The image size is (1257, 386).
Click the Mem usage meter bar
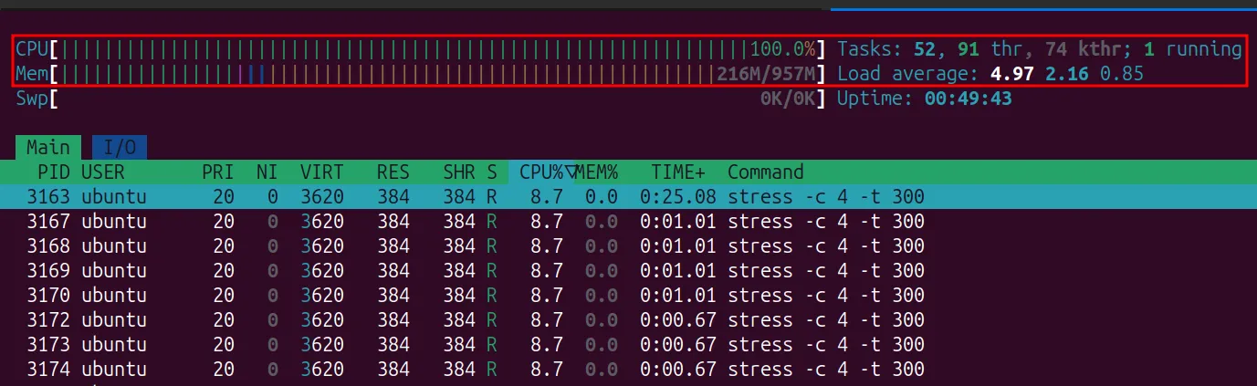420,73
